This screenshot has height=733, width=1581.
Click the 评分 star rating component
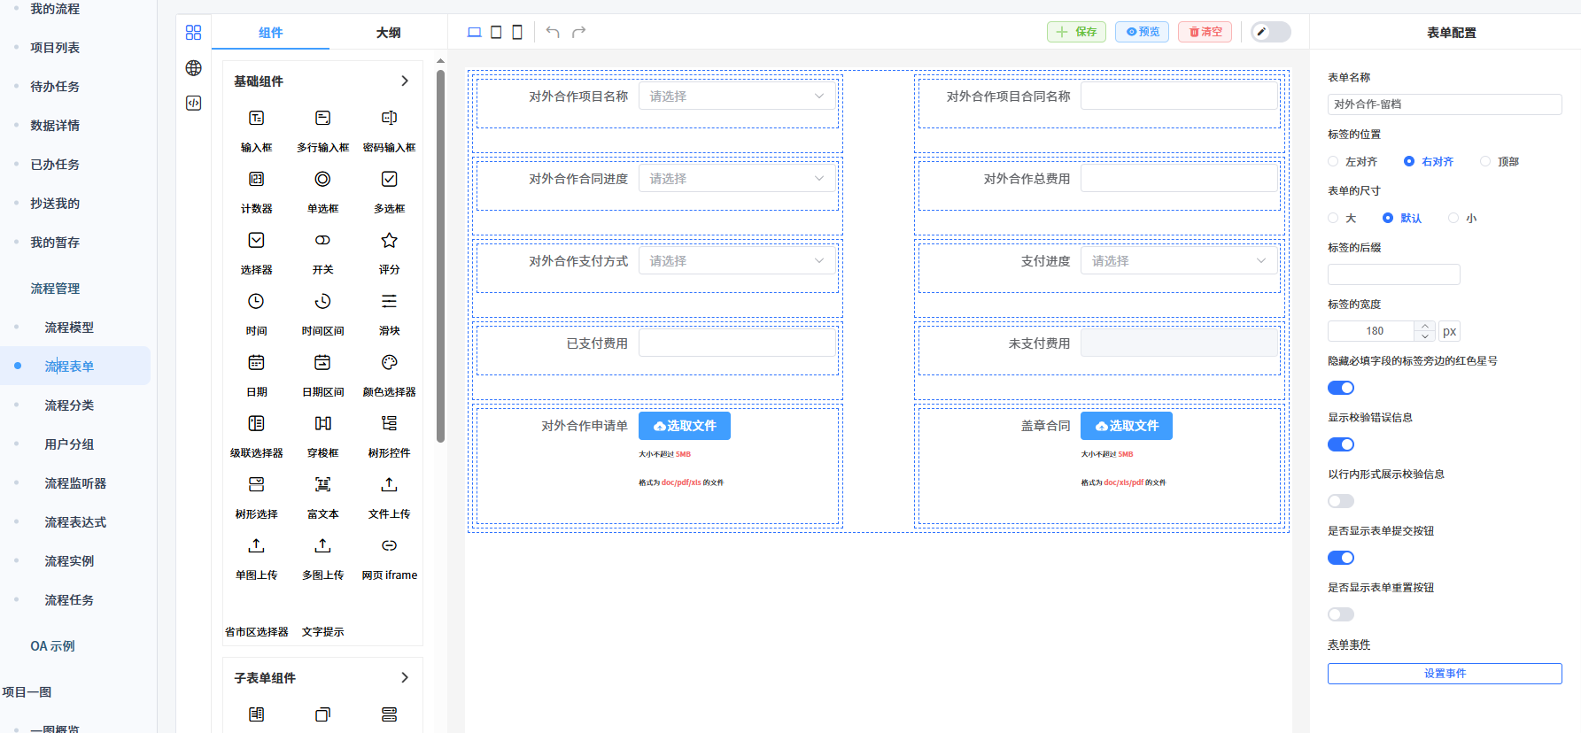[389, 240]
